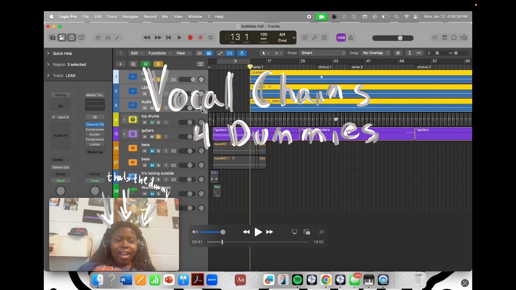Toggle the Show Automation button
Viewport: 516px width, 290px height.
coord(220,53)
